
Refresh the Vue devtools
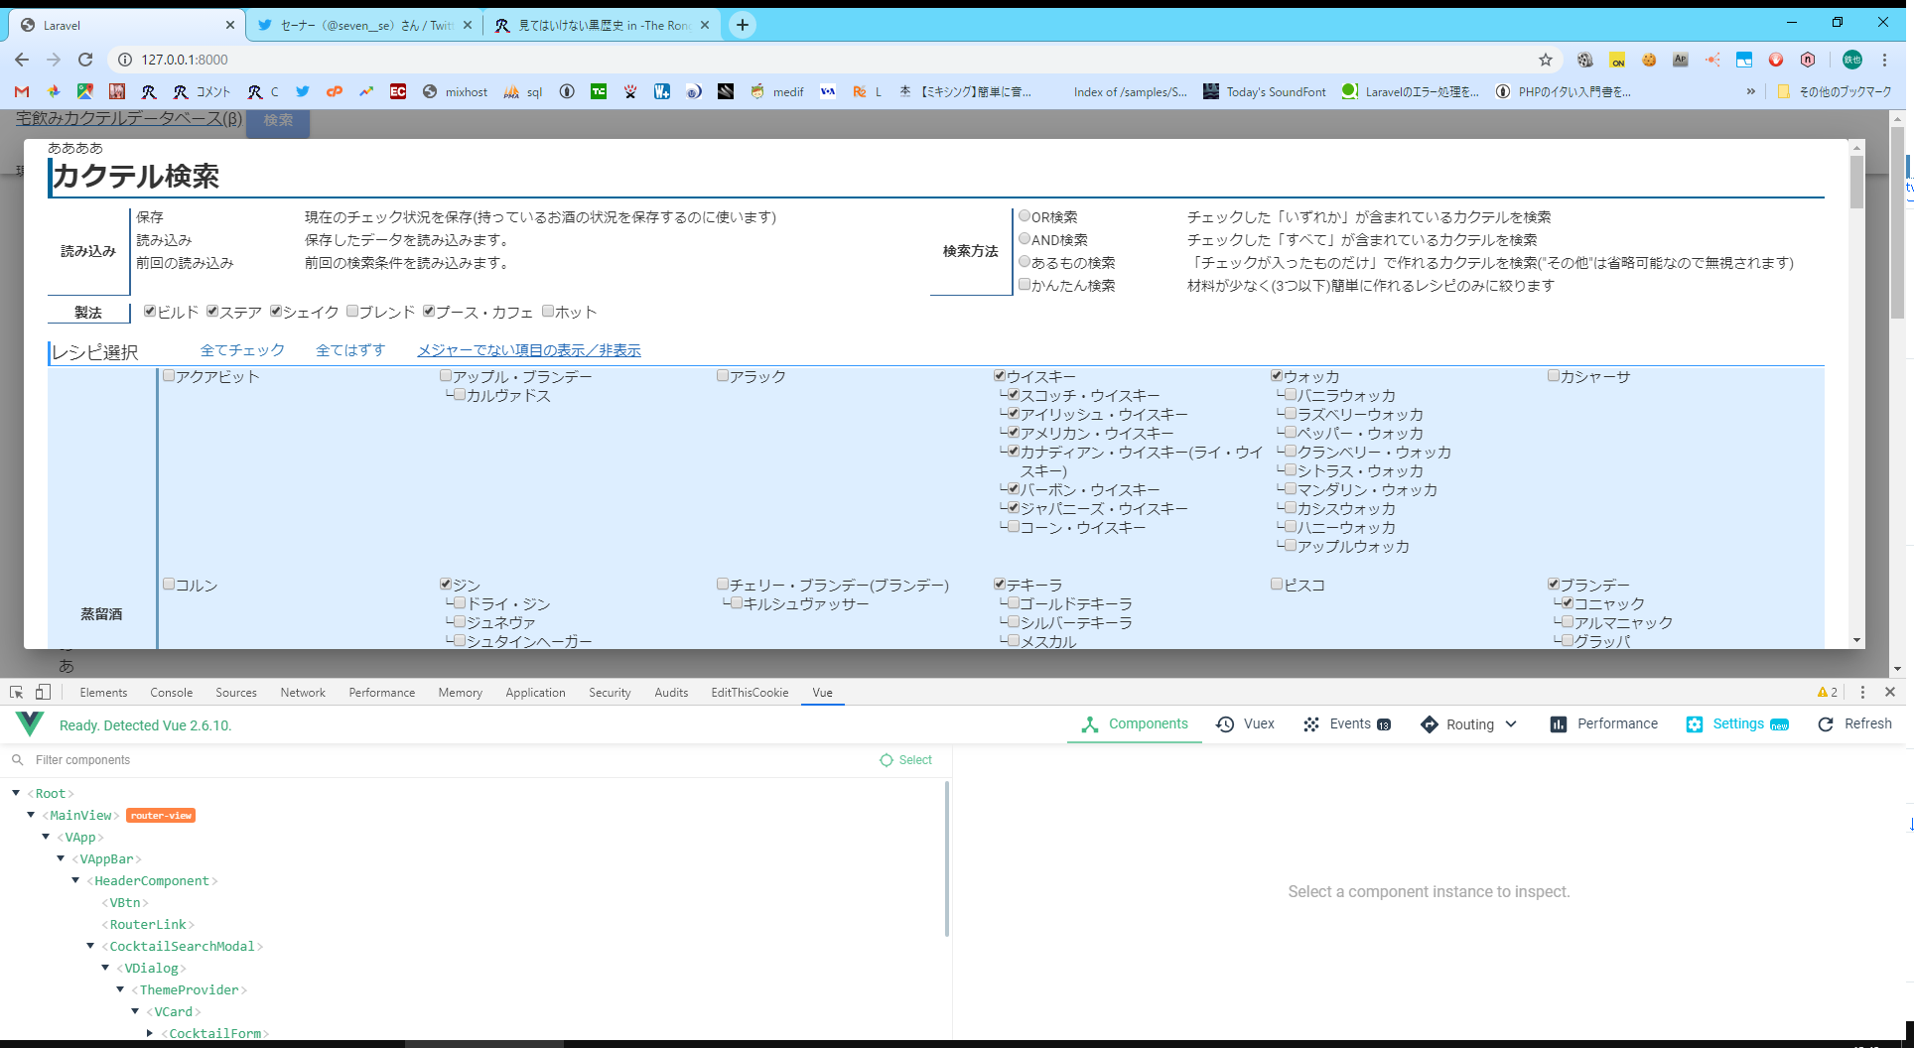pyautogui.click(x=1854, y=724)
